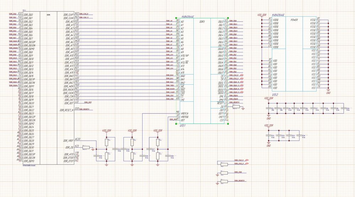Image resolution: width=355 pixels, height=197 pixels.
Task: Click ground symbol below the VREFDQ divider
Action: tap(158, 165)
